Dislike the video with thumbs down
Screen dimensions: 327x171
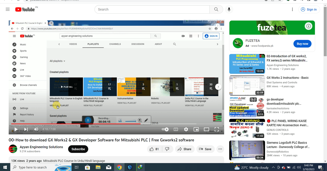167,149
